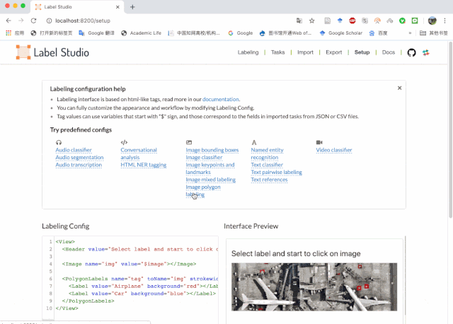Click the video camera category icon
The image size is (453, 324).
[x=319, y=142]
